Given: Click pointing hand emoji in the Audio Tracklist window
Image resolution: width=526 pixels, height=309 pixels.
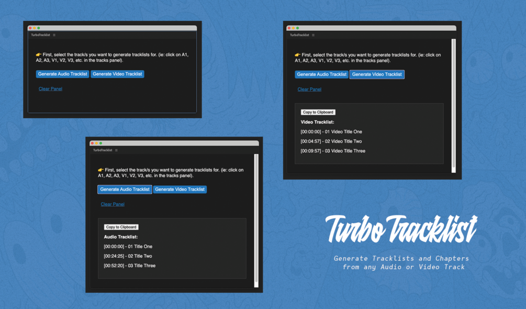Looking at the screenshot, I should click(x=100, y=170).
